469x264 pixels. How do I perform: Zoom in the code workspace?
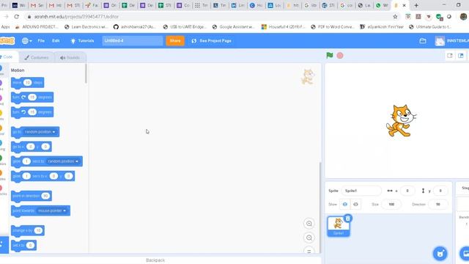coord(309,224)
